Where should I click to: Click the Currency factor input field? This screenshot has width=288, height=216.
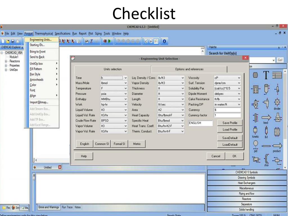click(x=227, y=115)
